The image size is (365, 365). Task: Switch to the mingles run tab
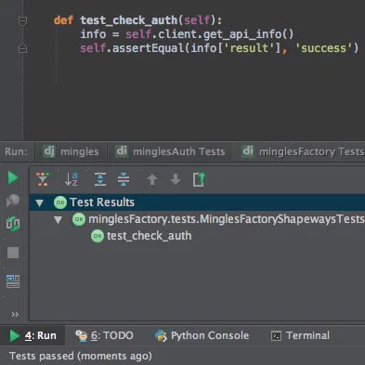pyautogui.click(x=71, y=151)
